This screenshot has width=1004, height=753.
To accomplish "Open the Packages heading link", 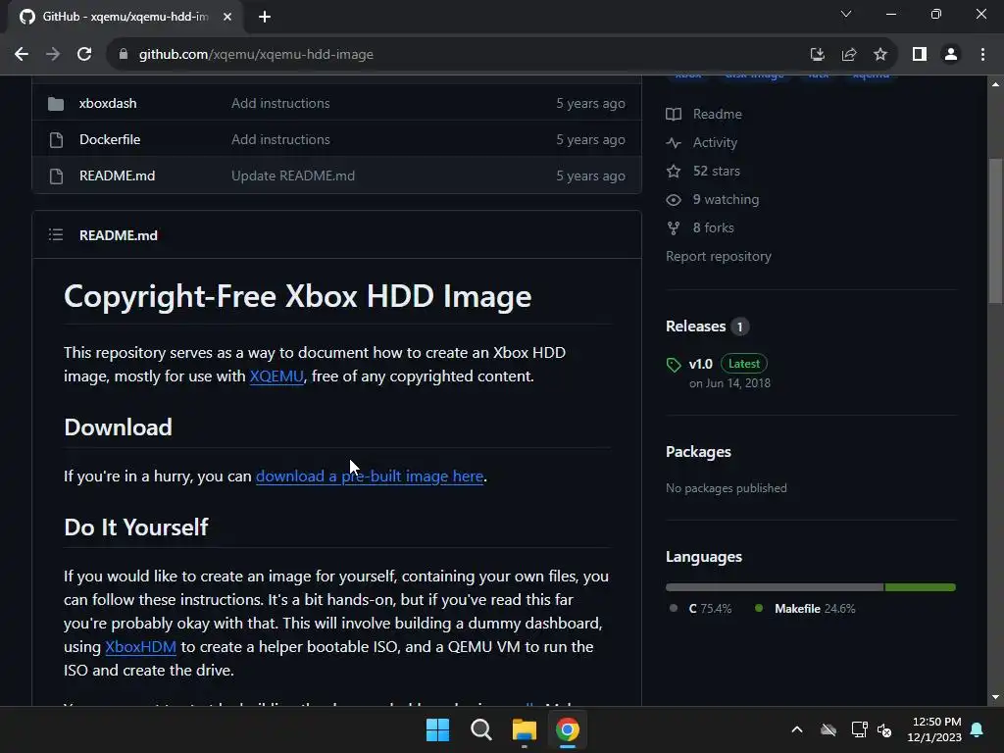I will [x=698, y=452].
